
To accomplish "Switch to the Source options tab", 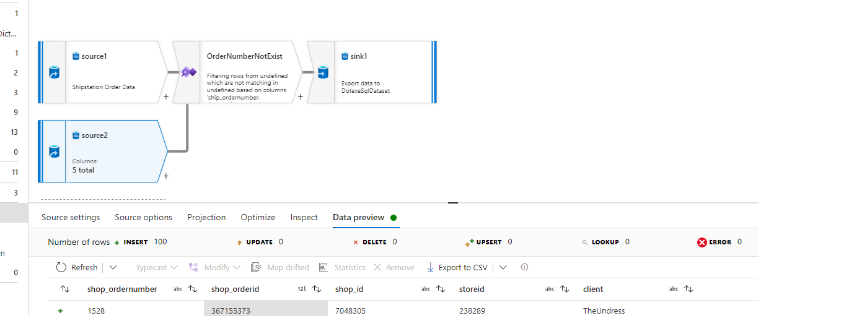I will pyautogui.click(x=144, y=217).
